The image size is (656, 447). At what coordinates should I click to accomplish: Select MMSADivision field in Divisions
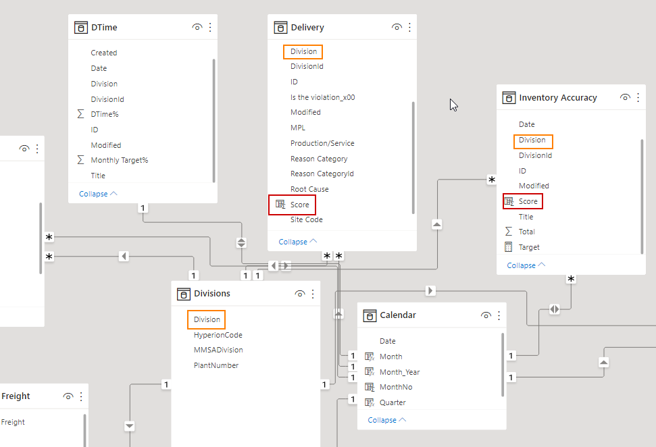[218, 350]
